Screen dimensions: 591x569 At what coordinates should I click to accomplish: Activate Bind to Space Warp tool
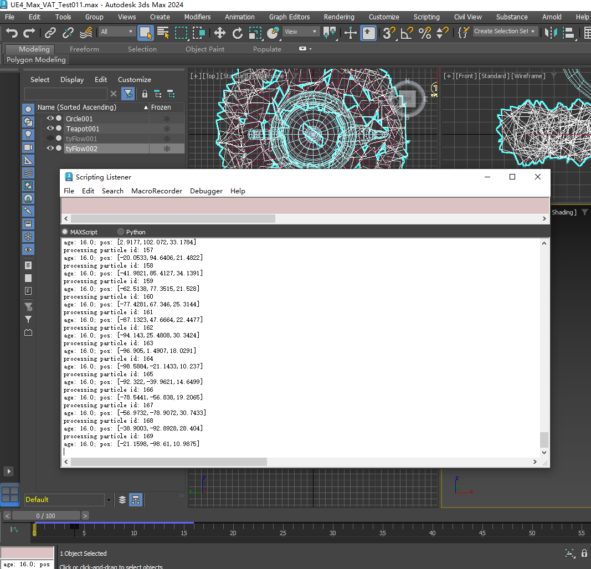click(x=86, y=33)
